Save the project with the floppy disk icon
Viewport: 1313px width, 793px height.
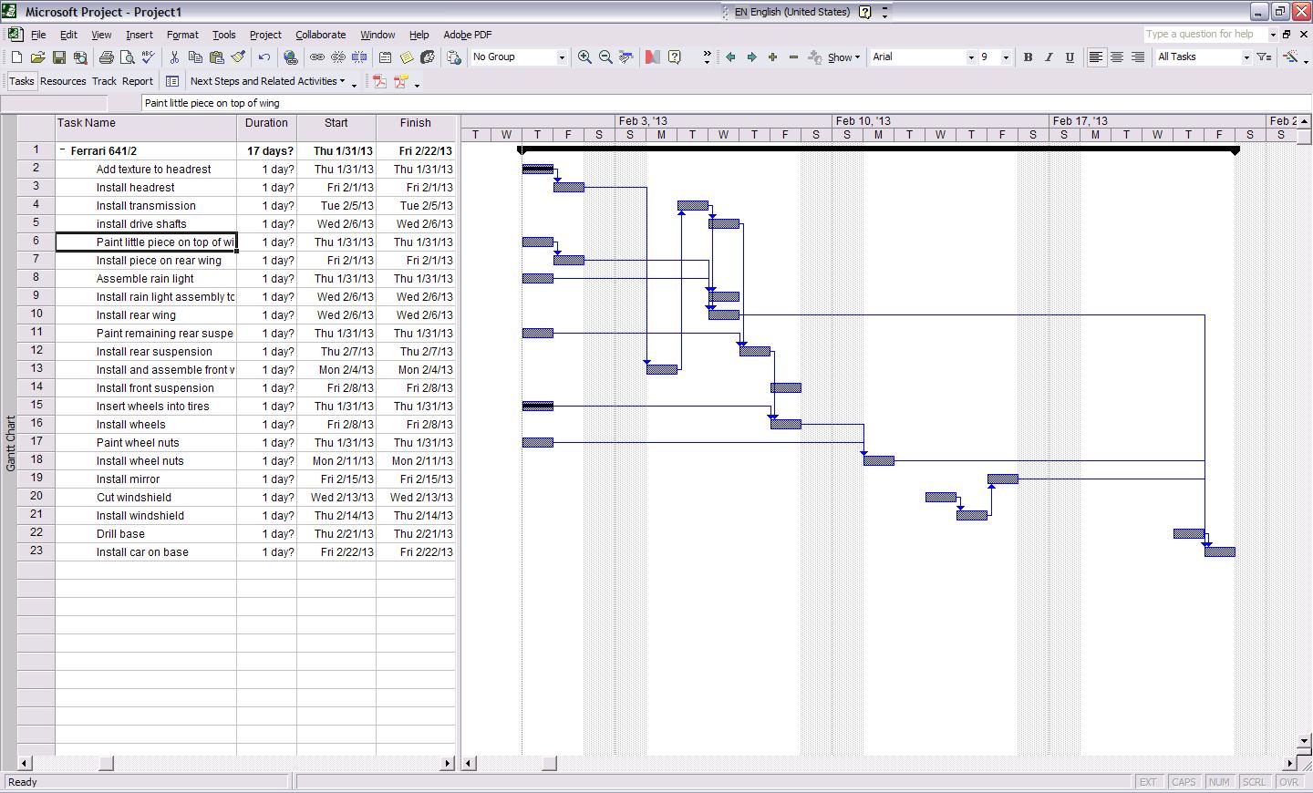tap(58, 57)
